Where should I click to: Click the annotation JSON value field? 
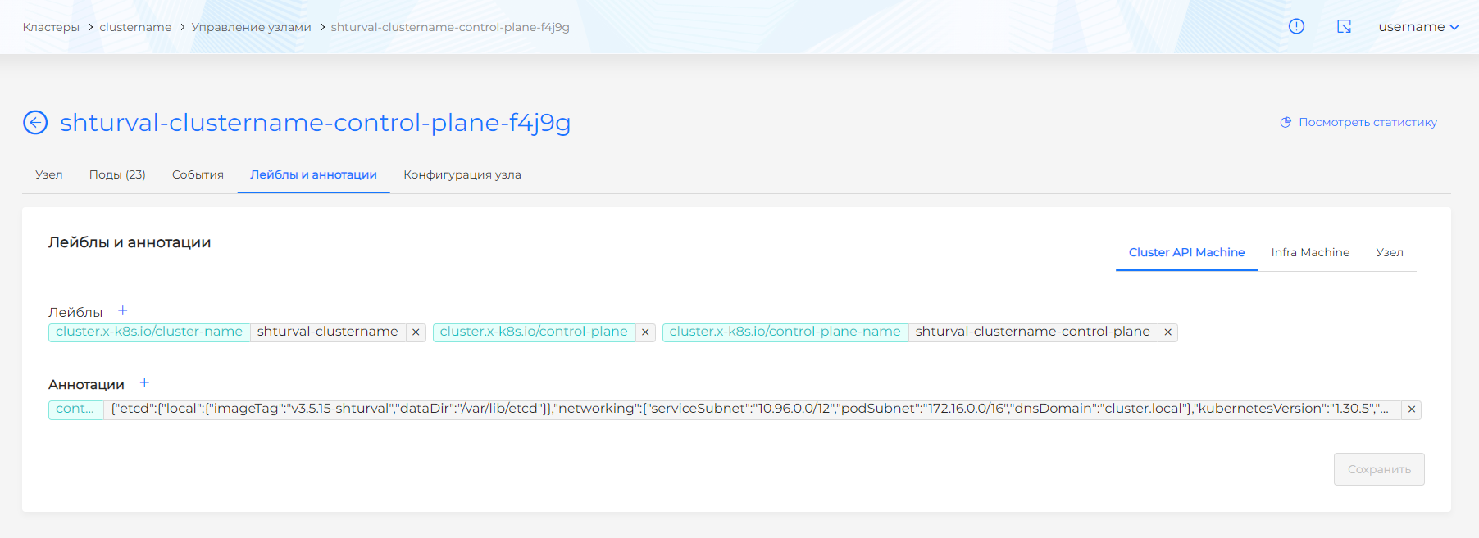(x=749, y=409)
